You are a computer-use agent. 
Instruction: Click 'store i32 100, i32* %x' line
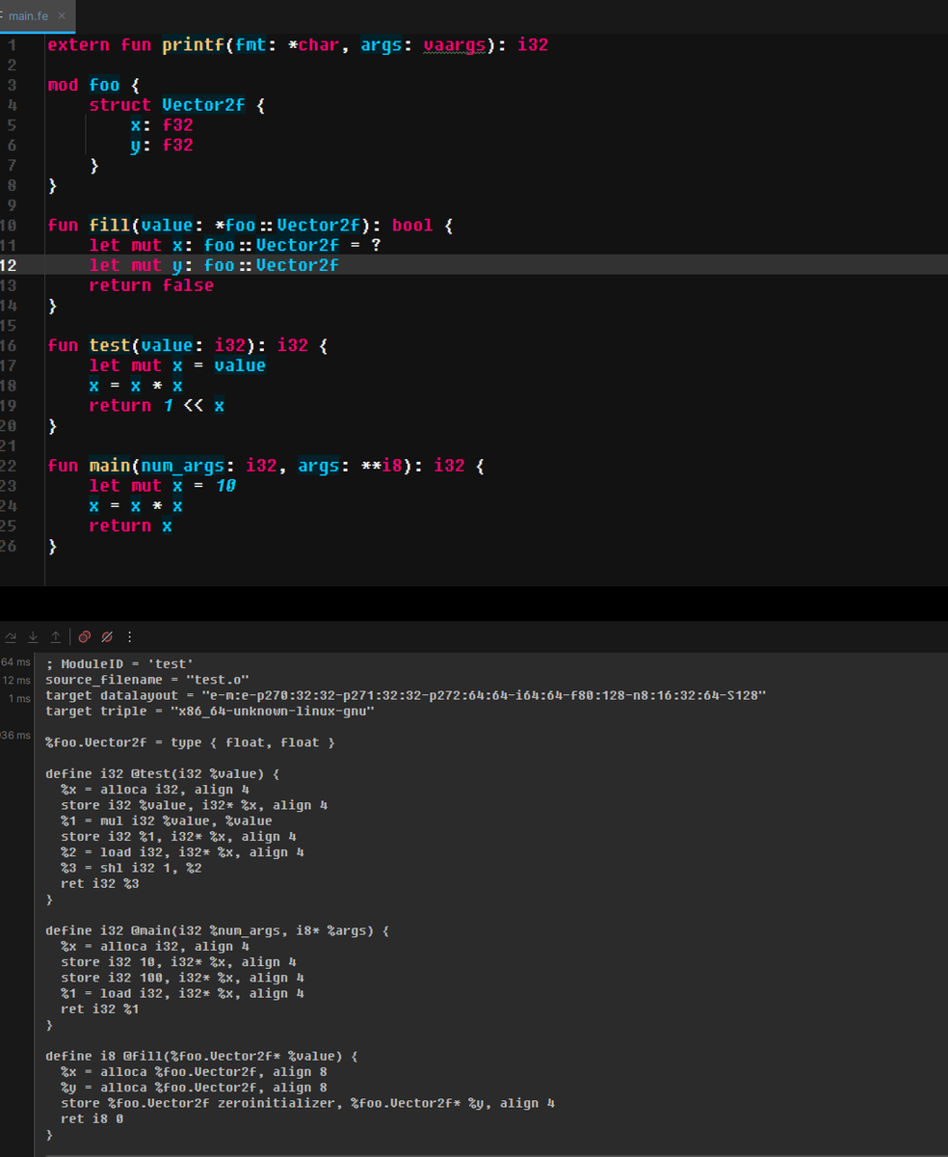(x=182, y=978)
